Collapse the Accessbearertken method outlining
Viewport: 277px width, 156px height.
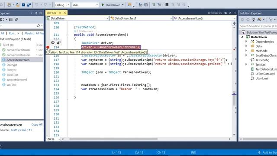coord(67,35)
